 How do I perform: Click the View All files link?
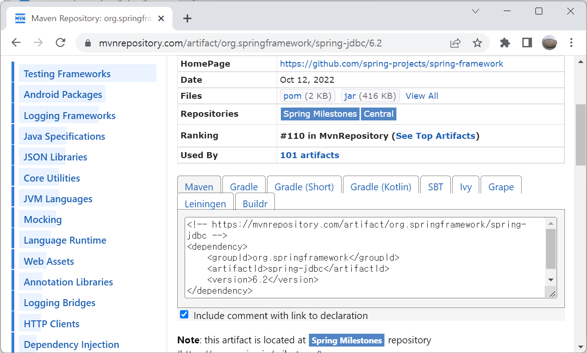coord(422,96)
